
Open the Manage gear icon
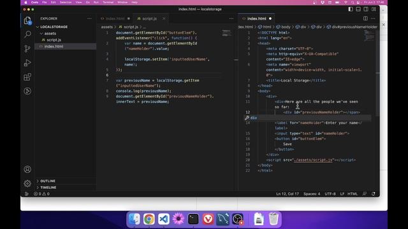click(27, 184)
